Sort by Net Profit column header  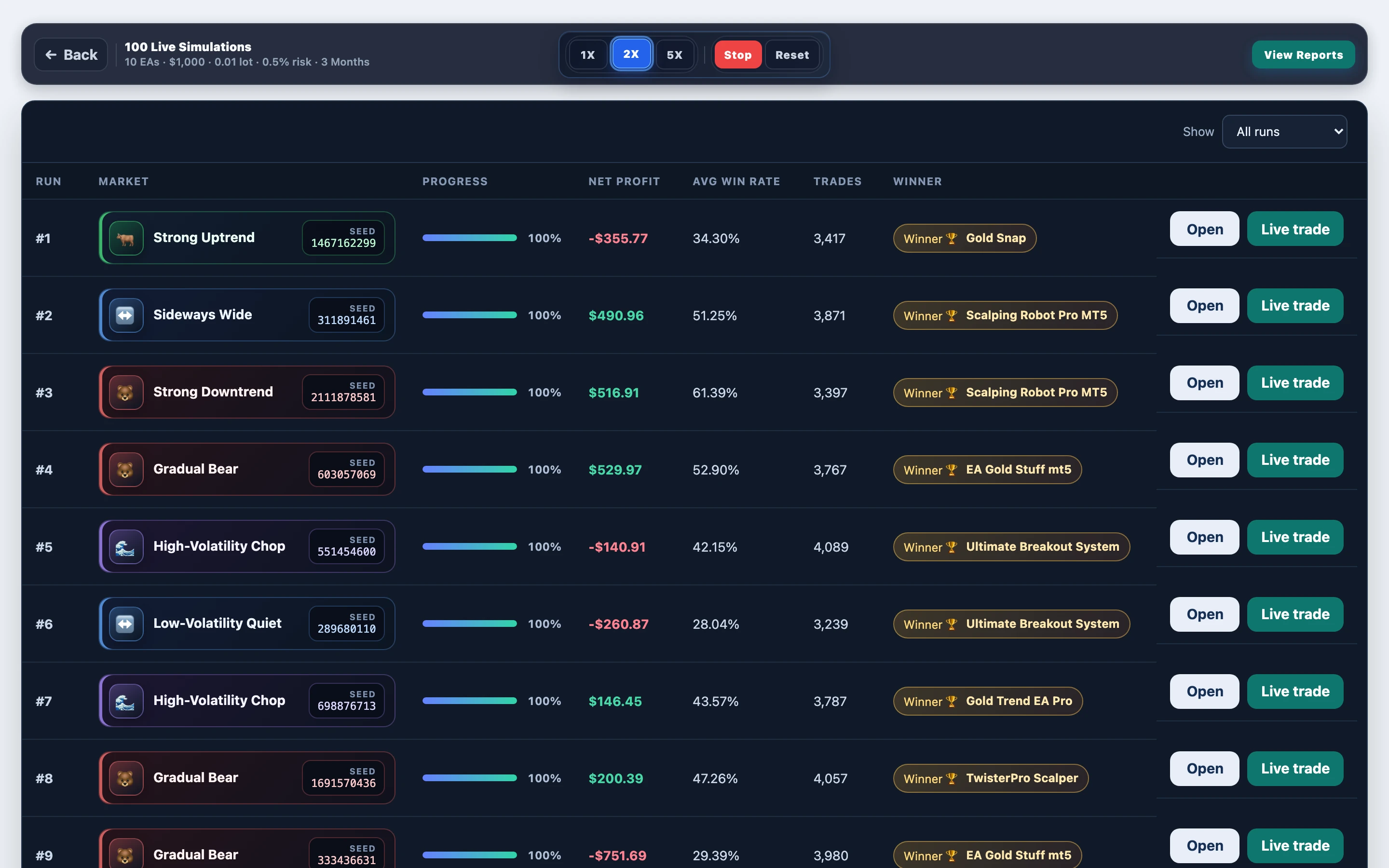pos(624,181)
